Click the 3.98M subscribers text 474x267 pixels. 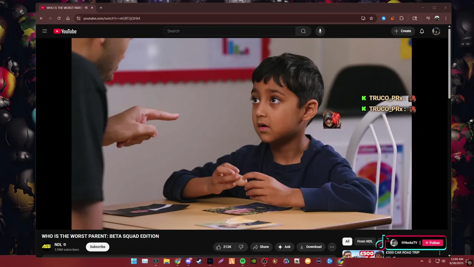pyautogui.click(x=67, y=250)
